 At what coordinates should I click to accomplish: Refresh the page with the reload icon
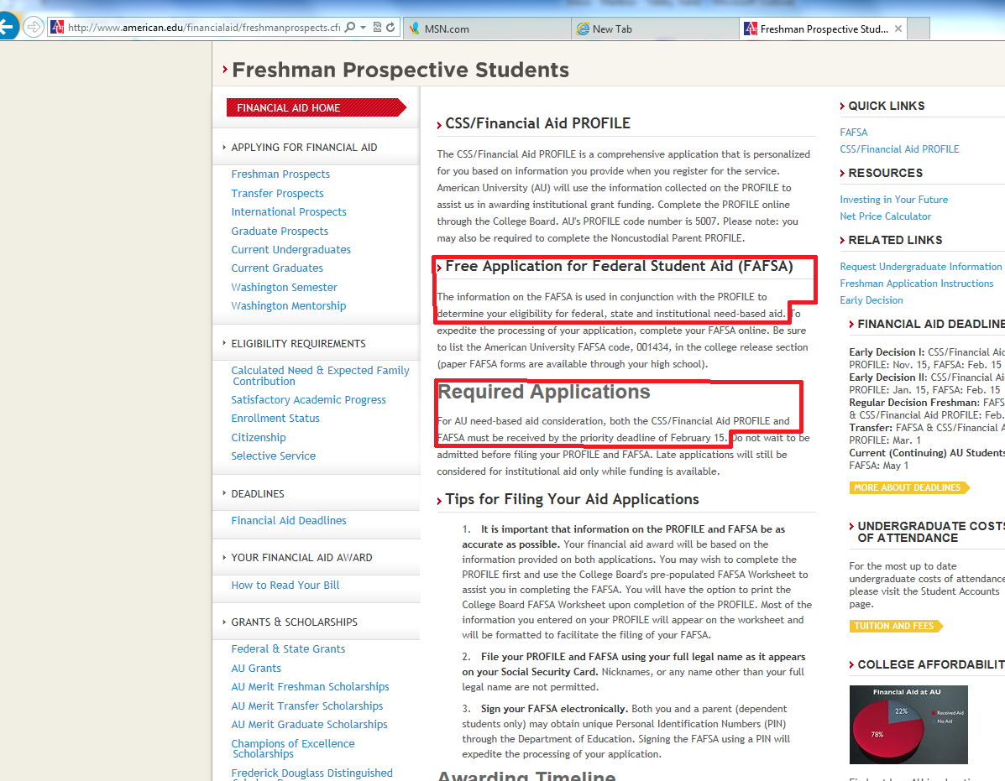pos(391,28)
